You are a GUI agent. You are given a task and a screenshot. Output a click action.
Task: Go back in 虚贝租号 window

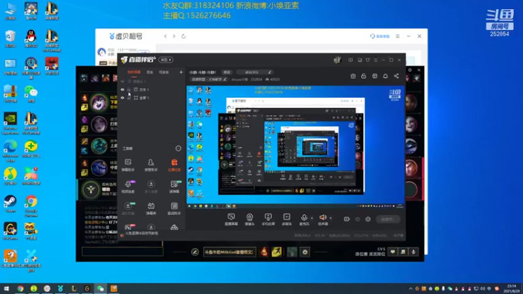[165, 36]
